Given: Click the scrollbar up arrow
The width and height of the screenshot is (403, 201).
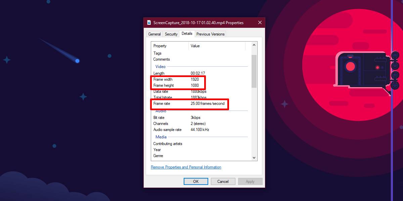Looking at the screenshot, I should tap(254, 44).
